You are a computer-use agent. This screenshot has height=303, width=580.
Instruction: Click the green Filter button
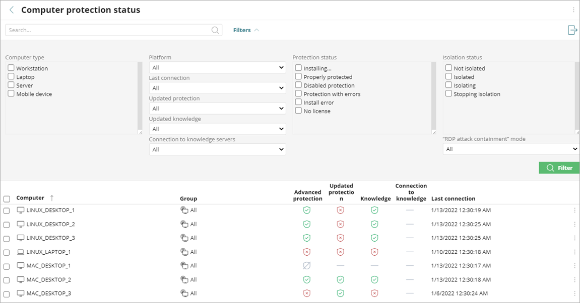click(559, 167)
